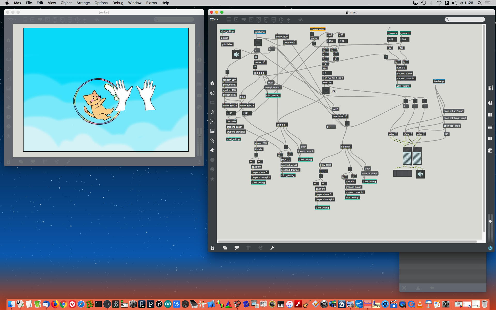
Task: Click the left gain slider below sfplay~
Action: [407, 156]
